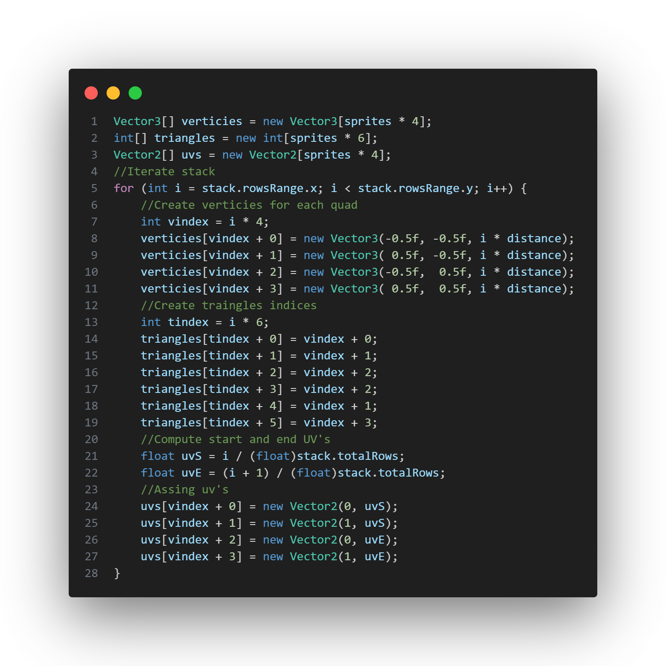Click 'uvs[vindex + 3]' on line 27

pyautogui.click(x=192, y=556)
